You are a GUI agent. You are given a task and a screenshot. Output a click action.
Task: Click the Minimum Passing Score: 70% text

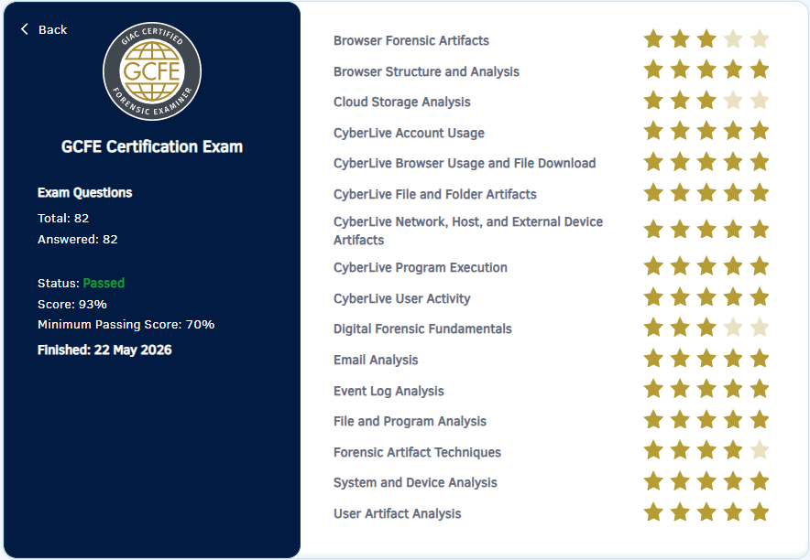click(126, 324)
